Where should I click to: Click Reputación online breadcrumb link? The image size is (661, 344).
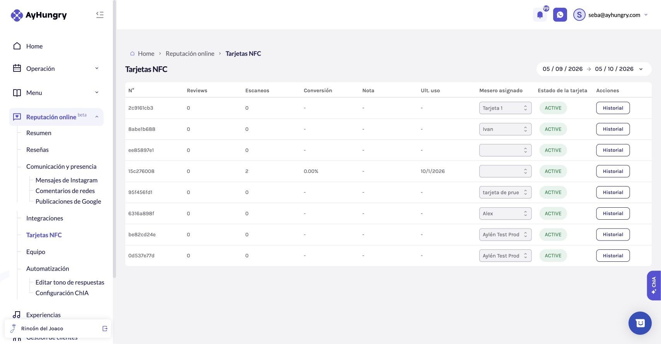coord(190,54)
